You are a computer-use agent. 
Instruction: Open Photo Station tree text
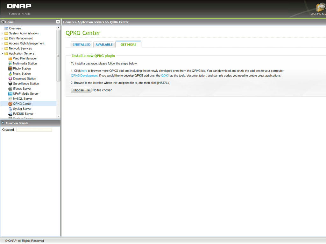[22, 69]
